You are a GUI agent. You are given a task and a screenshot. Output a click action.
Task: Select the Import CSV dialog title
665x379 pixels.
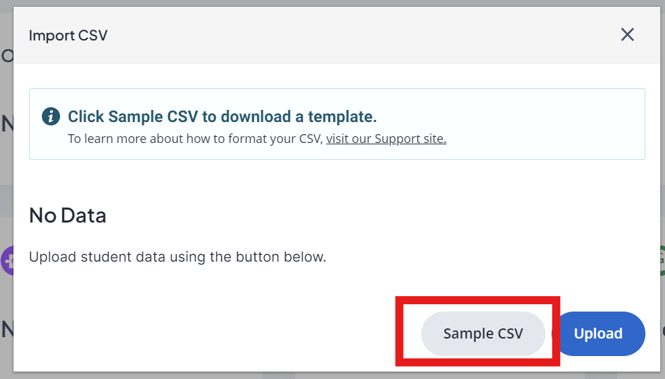(68, 35)
